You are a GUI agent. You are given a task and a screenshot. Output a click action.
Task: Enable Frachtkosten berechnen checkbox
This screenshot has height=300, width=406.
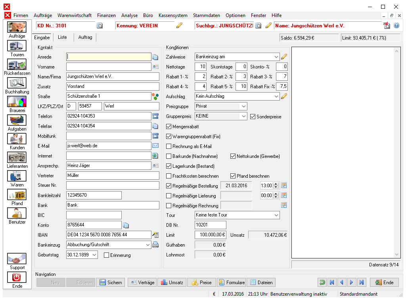coord(169,176)
